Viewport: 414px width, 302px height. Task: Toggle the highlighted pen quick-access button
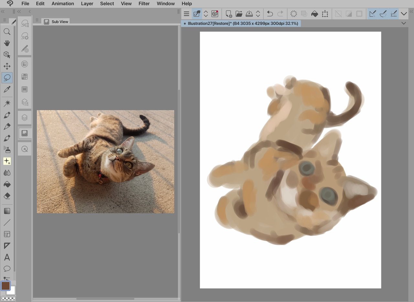pos(197,14)
